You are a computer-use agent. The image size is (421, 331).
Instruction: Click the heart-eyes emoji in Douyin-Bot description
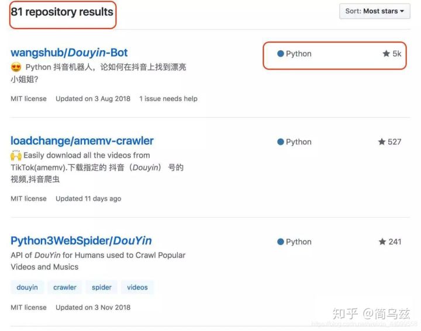(16, 67)
